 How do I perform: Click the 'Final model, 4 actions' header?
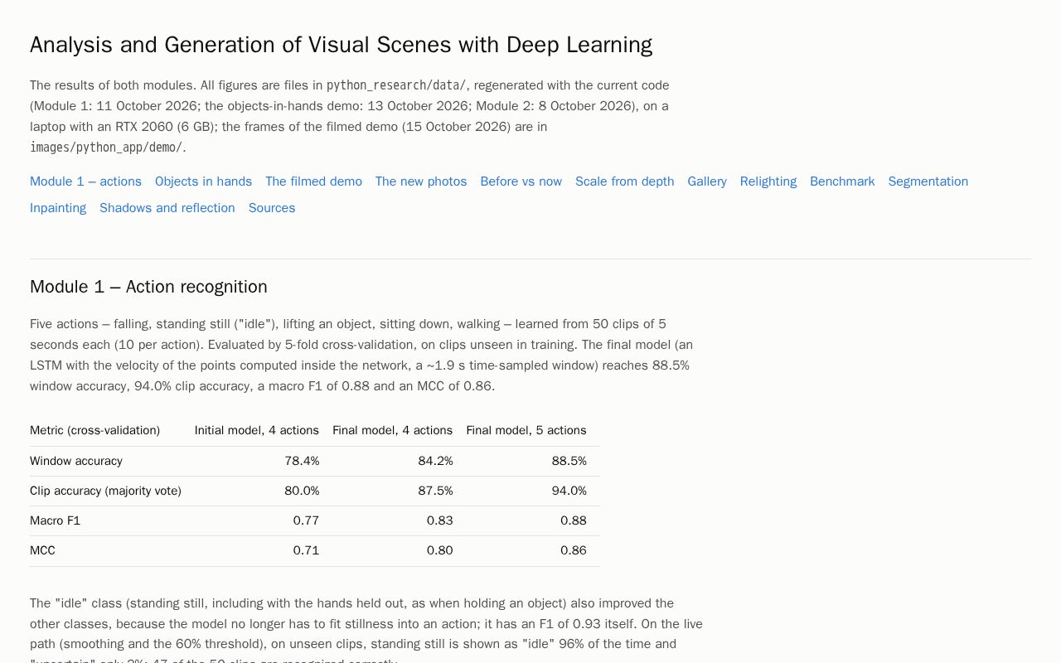pos(393,430)
